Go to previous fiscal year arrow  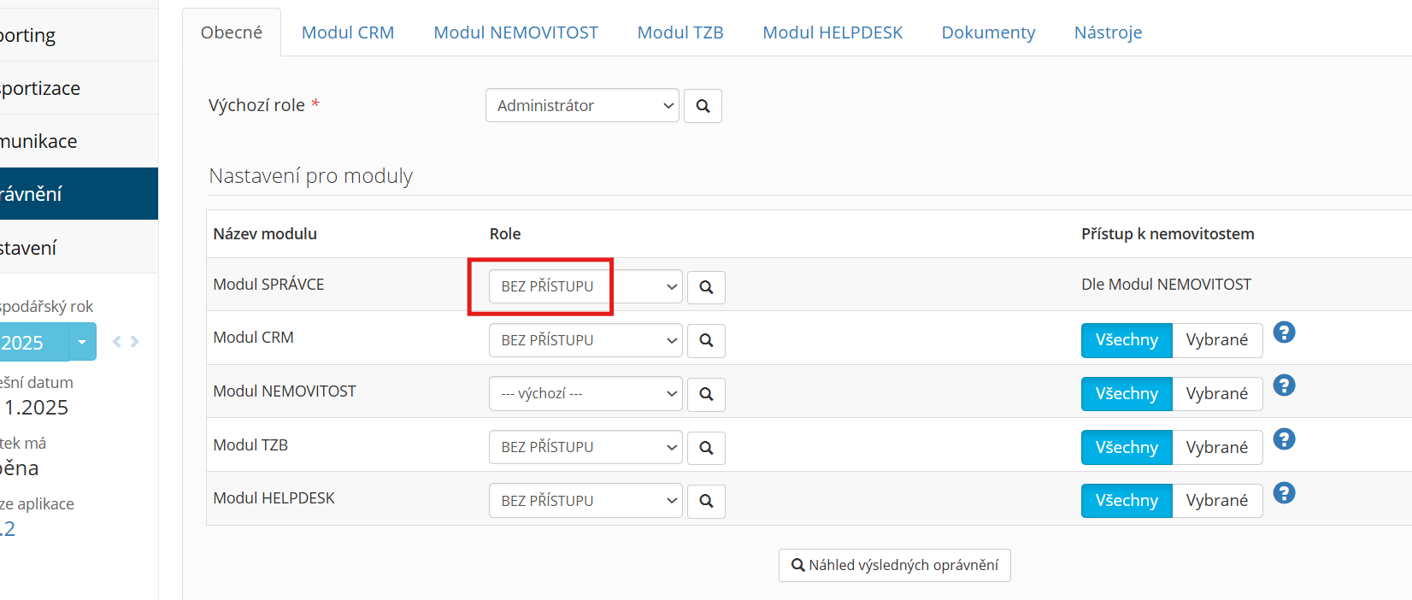[117, 342]
